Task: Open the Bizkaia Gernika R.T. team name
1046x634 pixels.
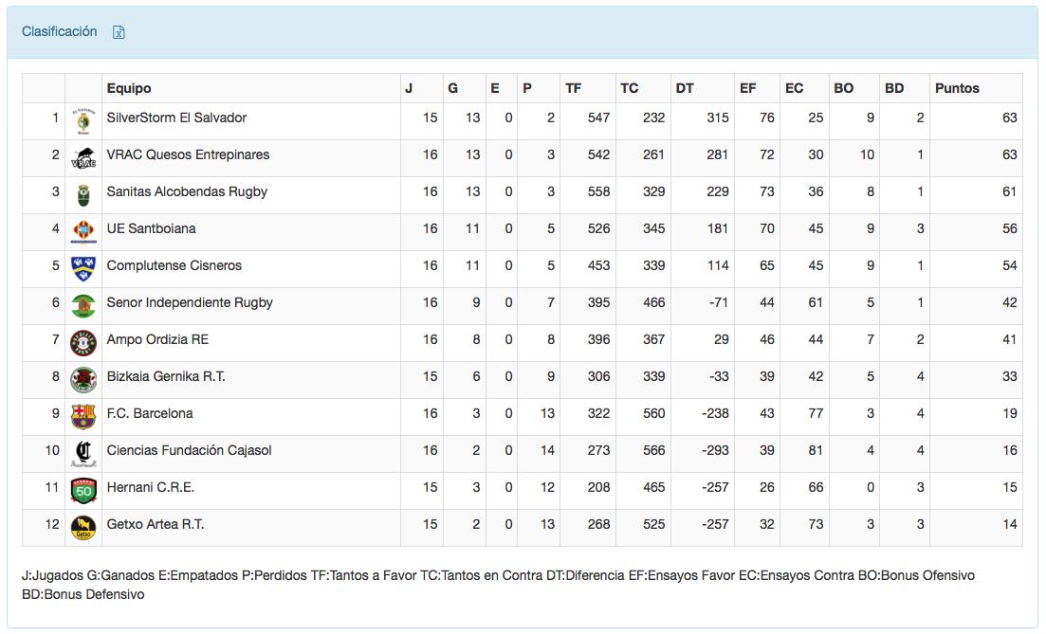Action: pyautogui.click(x=166, y=376)
